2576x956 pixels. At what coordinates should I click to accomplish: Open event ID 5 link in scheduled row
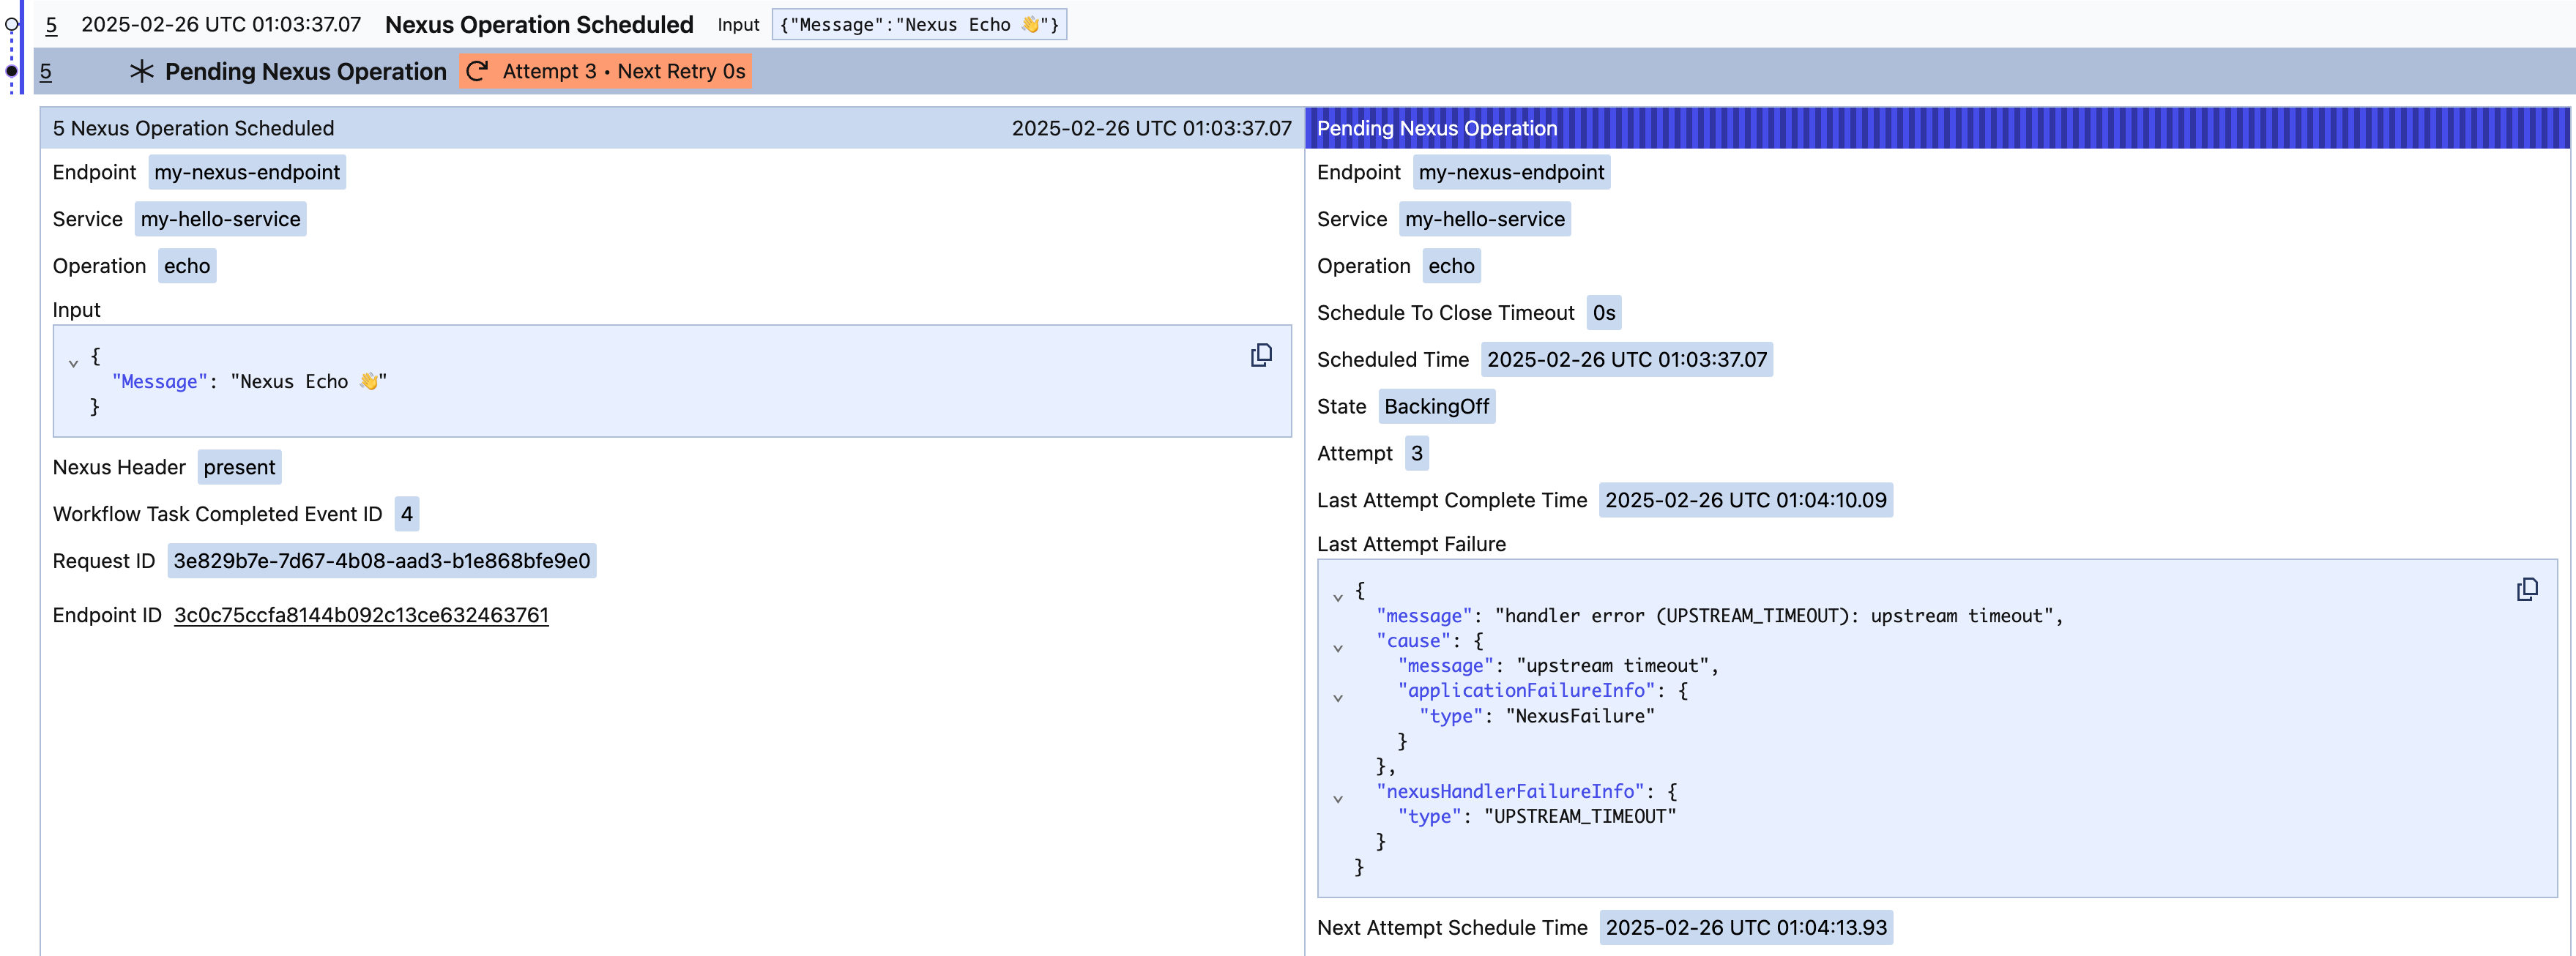51,25
